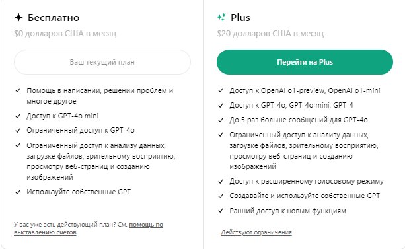This screenshot has height=249, width=405.
Task: Click the black sparkle icon beside Бесплатно
Action: click(18, 18)
